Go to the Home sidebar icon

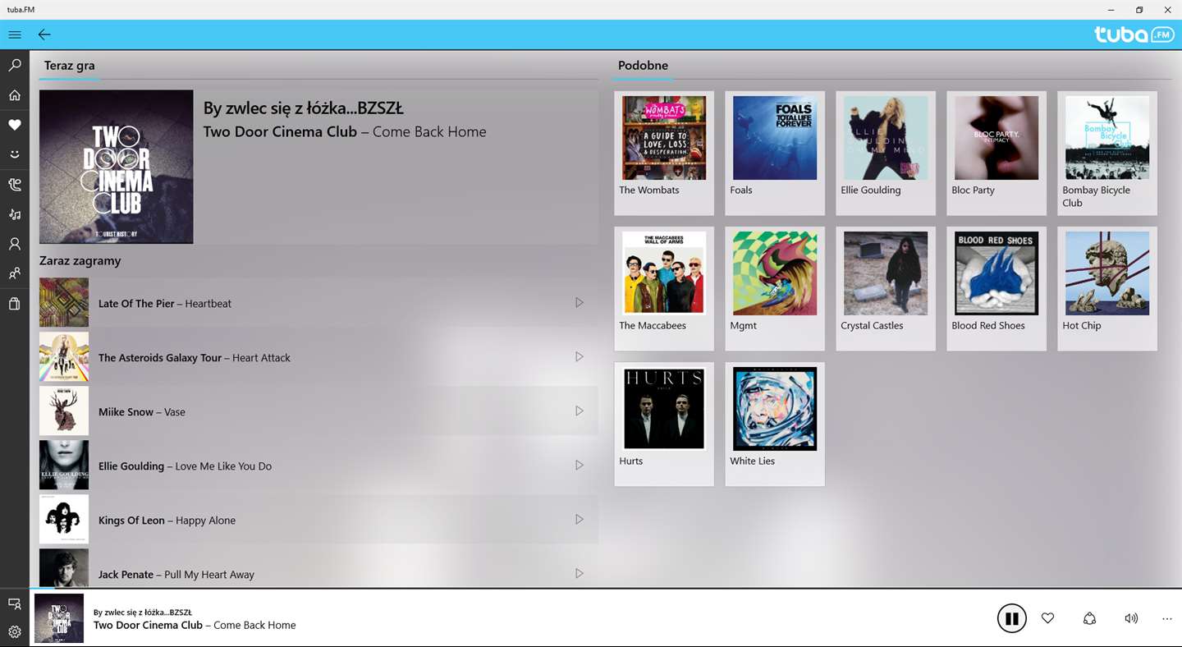click(15, 95)
